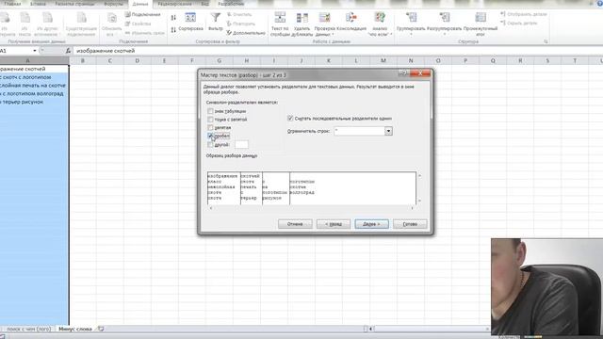The height and width of the screenshot is (339, 603).
Task: Open the text qualifier dropdown
Action: tap(388, 131)
